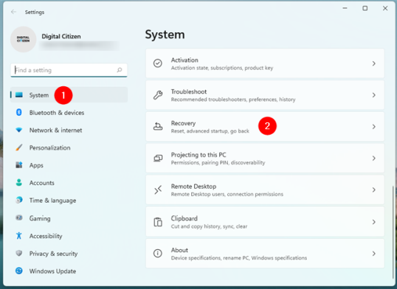
Task: Open the About settings title
Action: coord(179,250)
